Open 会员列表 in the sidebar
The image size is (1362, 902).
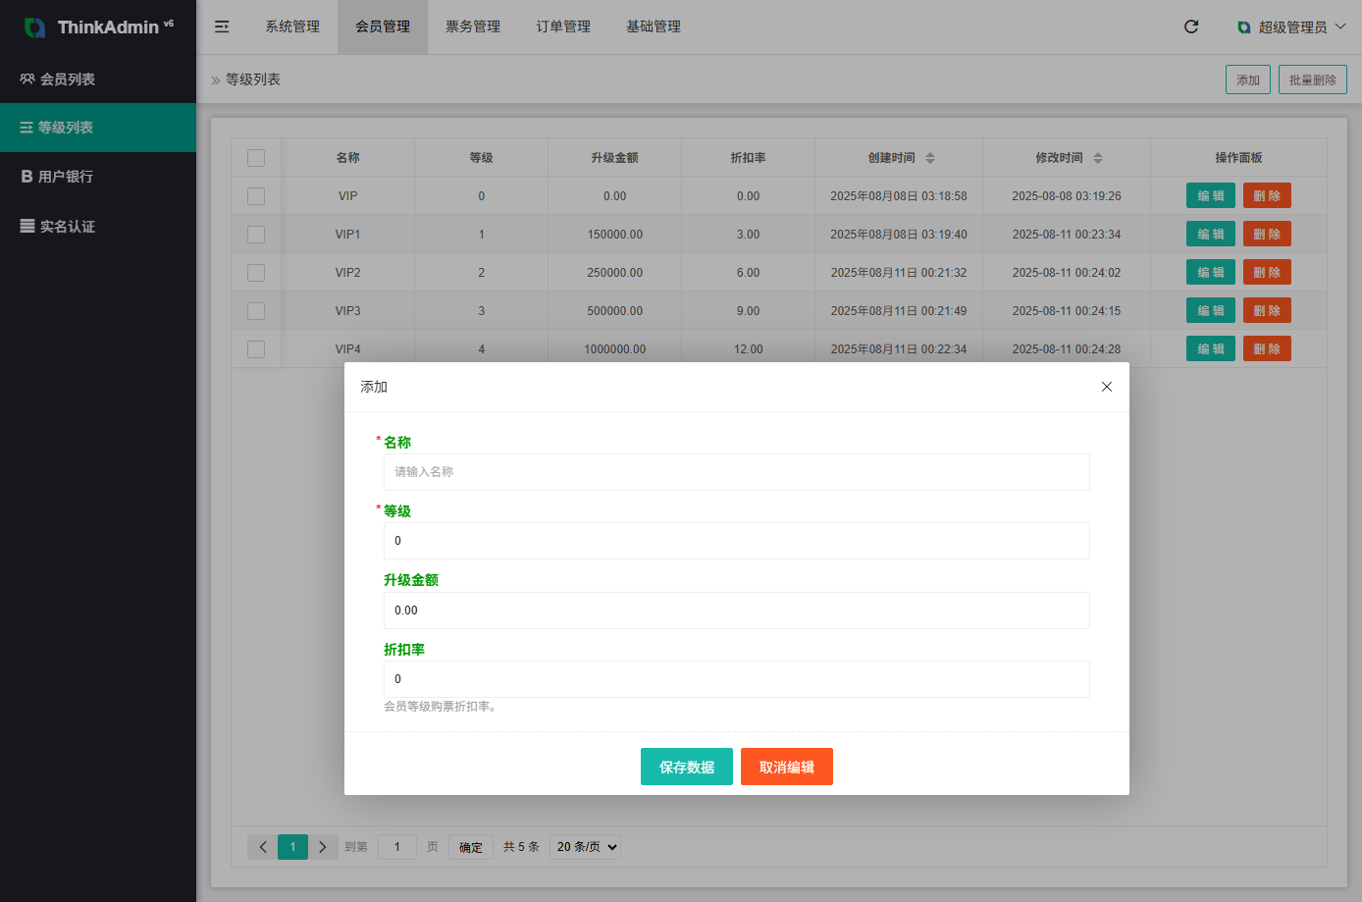pyautogui.click(x=98, y=79)
